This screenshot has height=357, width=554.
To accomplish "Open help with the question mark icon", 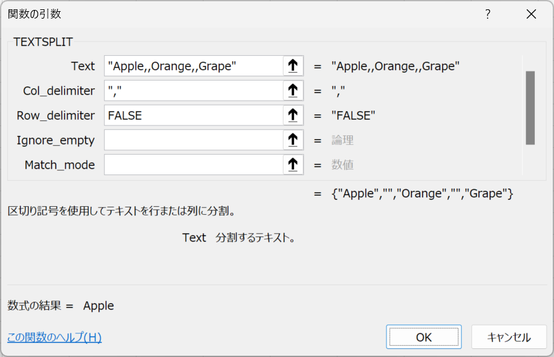I will 488,14.
